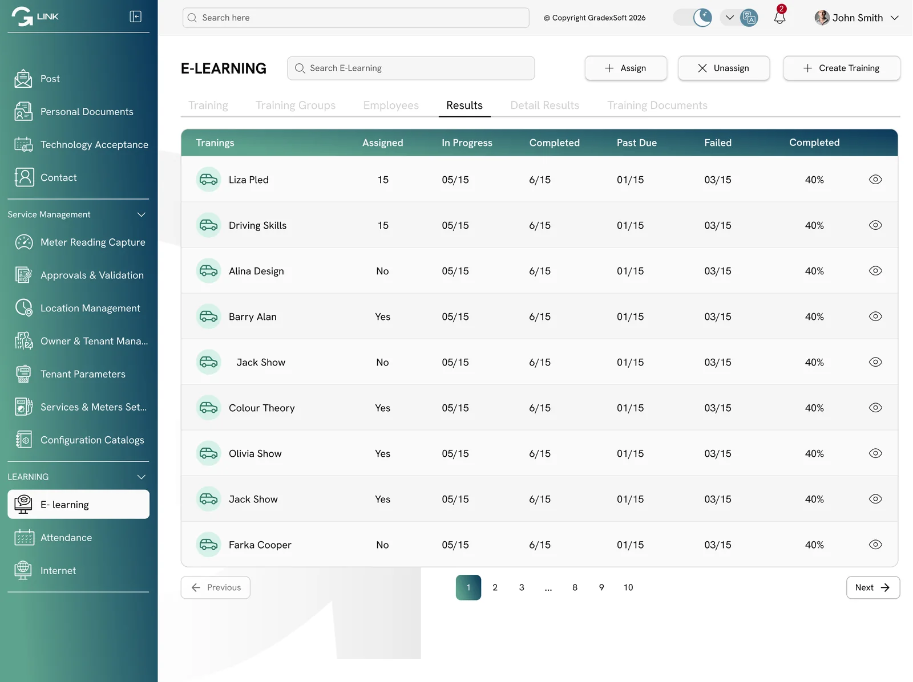Go to the Next page
Viewport: 913px width, 682px height.
(873, 587)
